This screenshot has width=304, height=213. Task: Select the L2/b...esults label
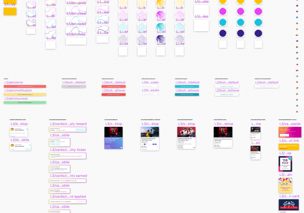tap(151, 90)
